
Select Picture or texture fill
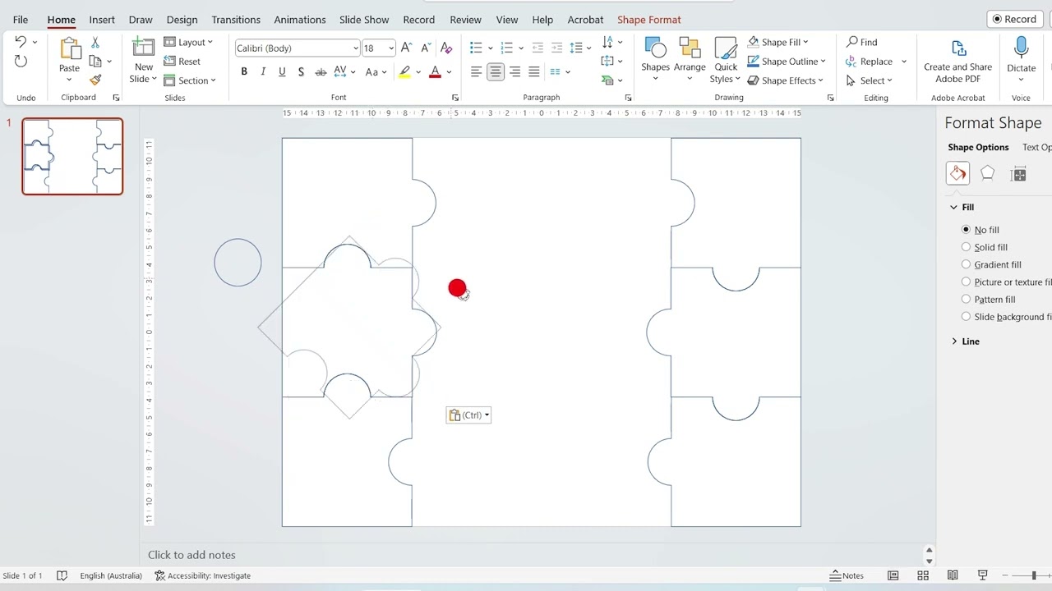coord(966,282)
